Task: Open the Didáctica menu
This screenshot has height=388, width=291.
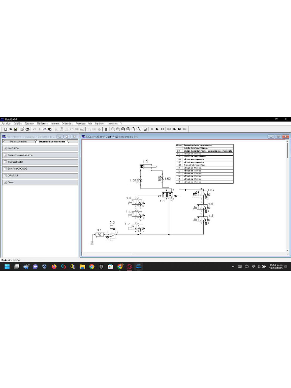Action: tap(67, 124)
